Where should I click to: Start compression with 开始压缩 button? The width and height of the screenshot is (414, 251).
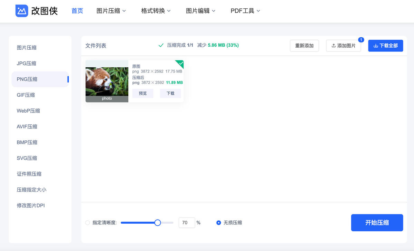click(377, 223)
